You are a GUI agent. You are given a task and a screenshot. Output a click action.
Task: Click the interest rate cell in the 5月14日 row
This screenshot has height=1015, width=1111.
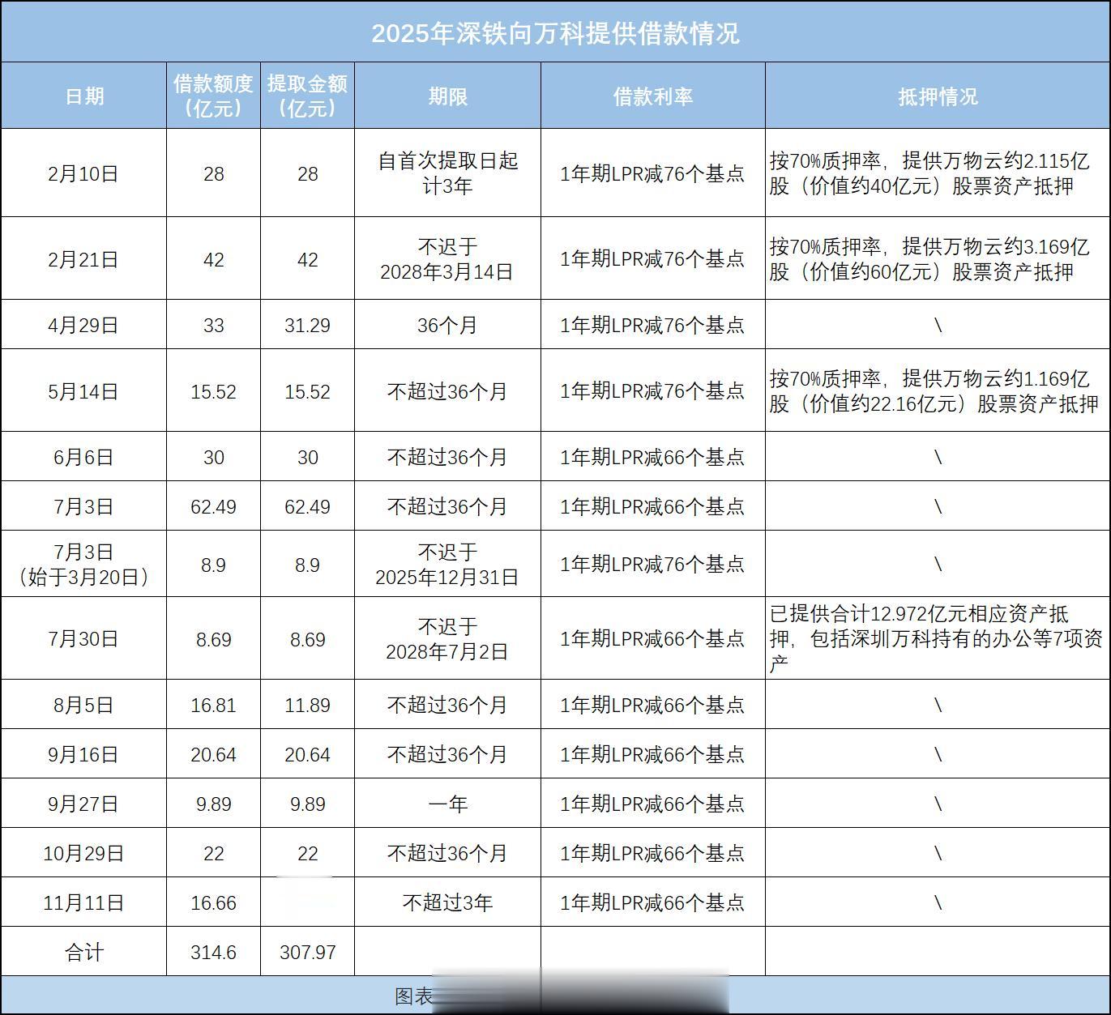(652, 391)
